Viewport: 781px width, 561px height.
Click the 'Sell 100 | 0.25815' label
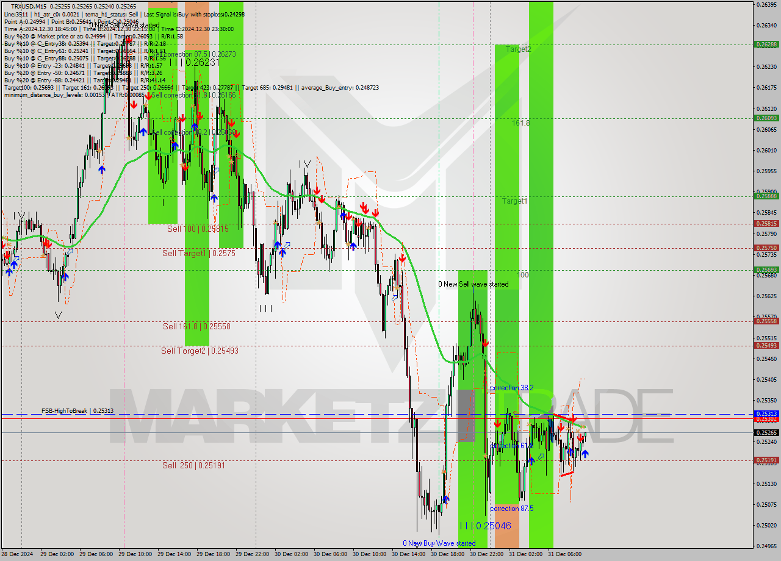coord(198,229)
